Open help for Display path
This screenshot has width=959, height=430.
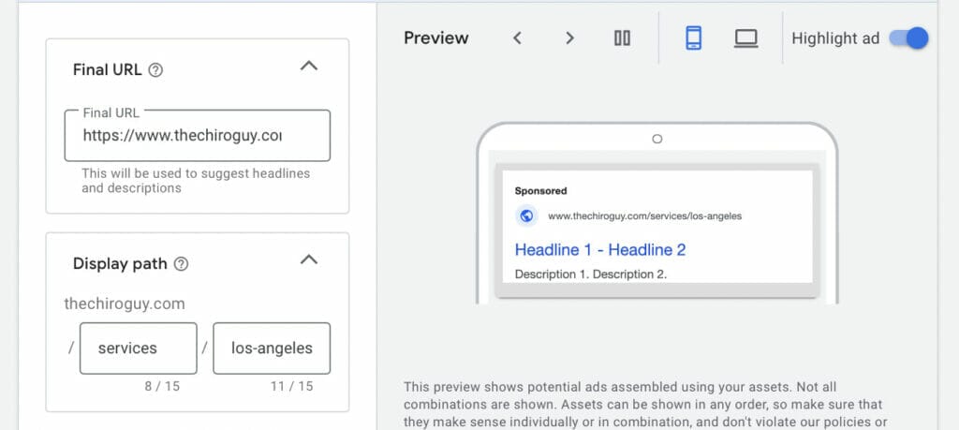(181, 264)
